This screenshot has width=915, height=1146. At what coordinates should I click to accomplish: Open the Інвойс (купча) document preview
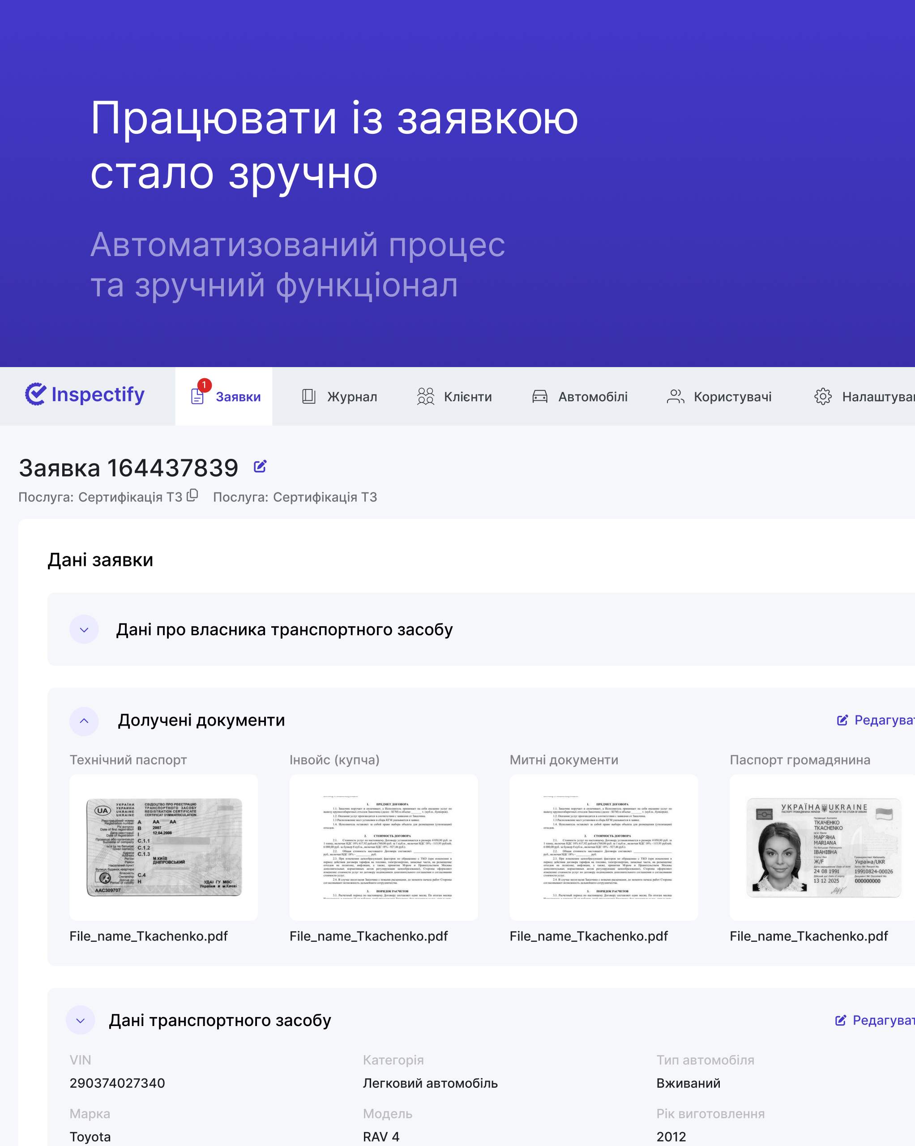click(x=383, y=847)
